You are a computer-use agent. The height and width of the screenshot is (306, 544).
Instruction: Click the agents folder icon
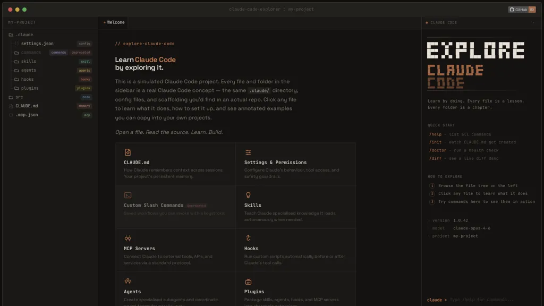point(16,71)
